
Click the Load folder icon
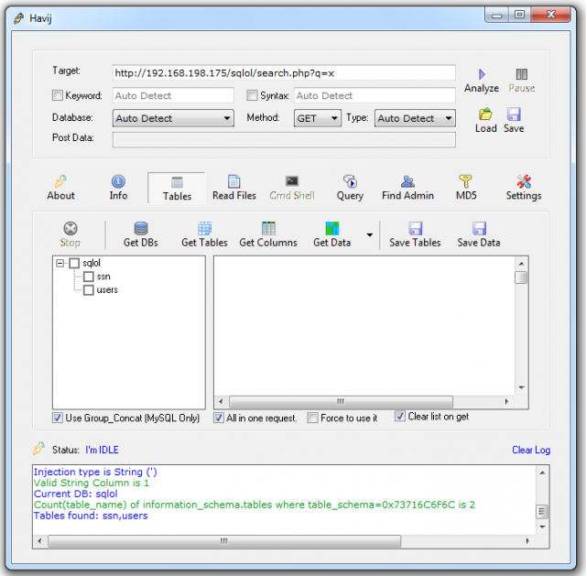click(x=485, y=114)
